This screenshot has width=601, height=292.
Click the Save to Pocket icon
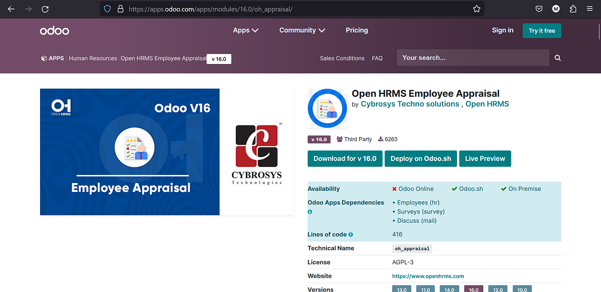(x=538, y=8)
